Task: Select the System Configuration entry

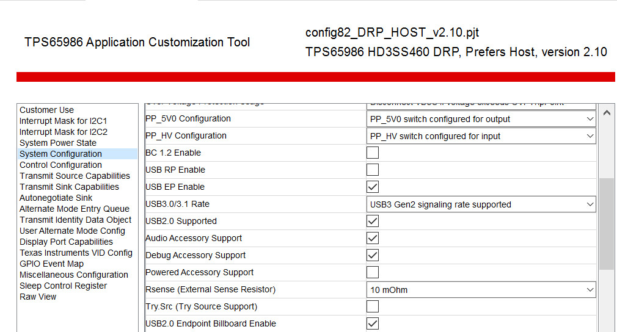Action: [x=78, y=154]
